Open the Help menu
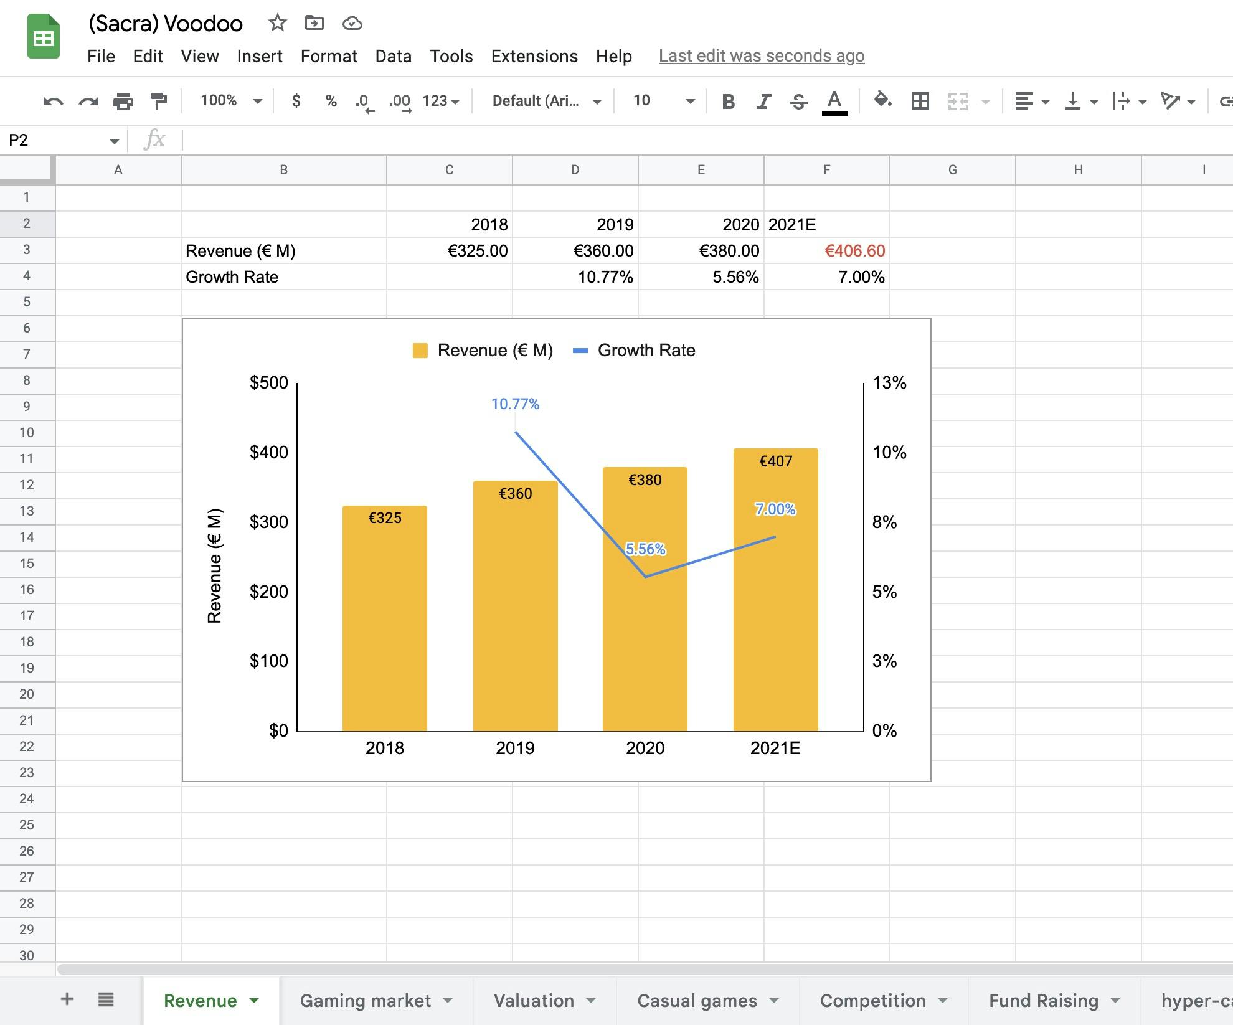This screenshot has width=1233, height=1025. tap(613, 56)
